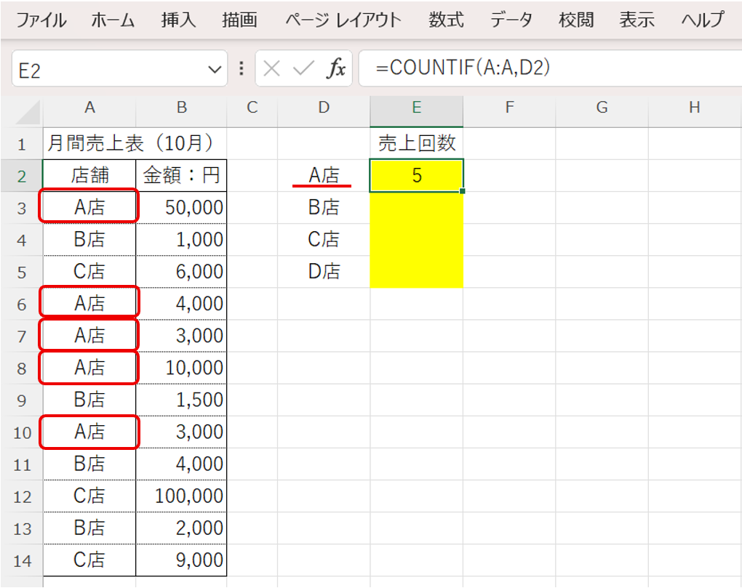Select the yellow cell E3
This screenshot has width=742, height=588.
click(x=416, y=207)
